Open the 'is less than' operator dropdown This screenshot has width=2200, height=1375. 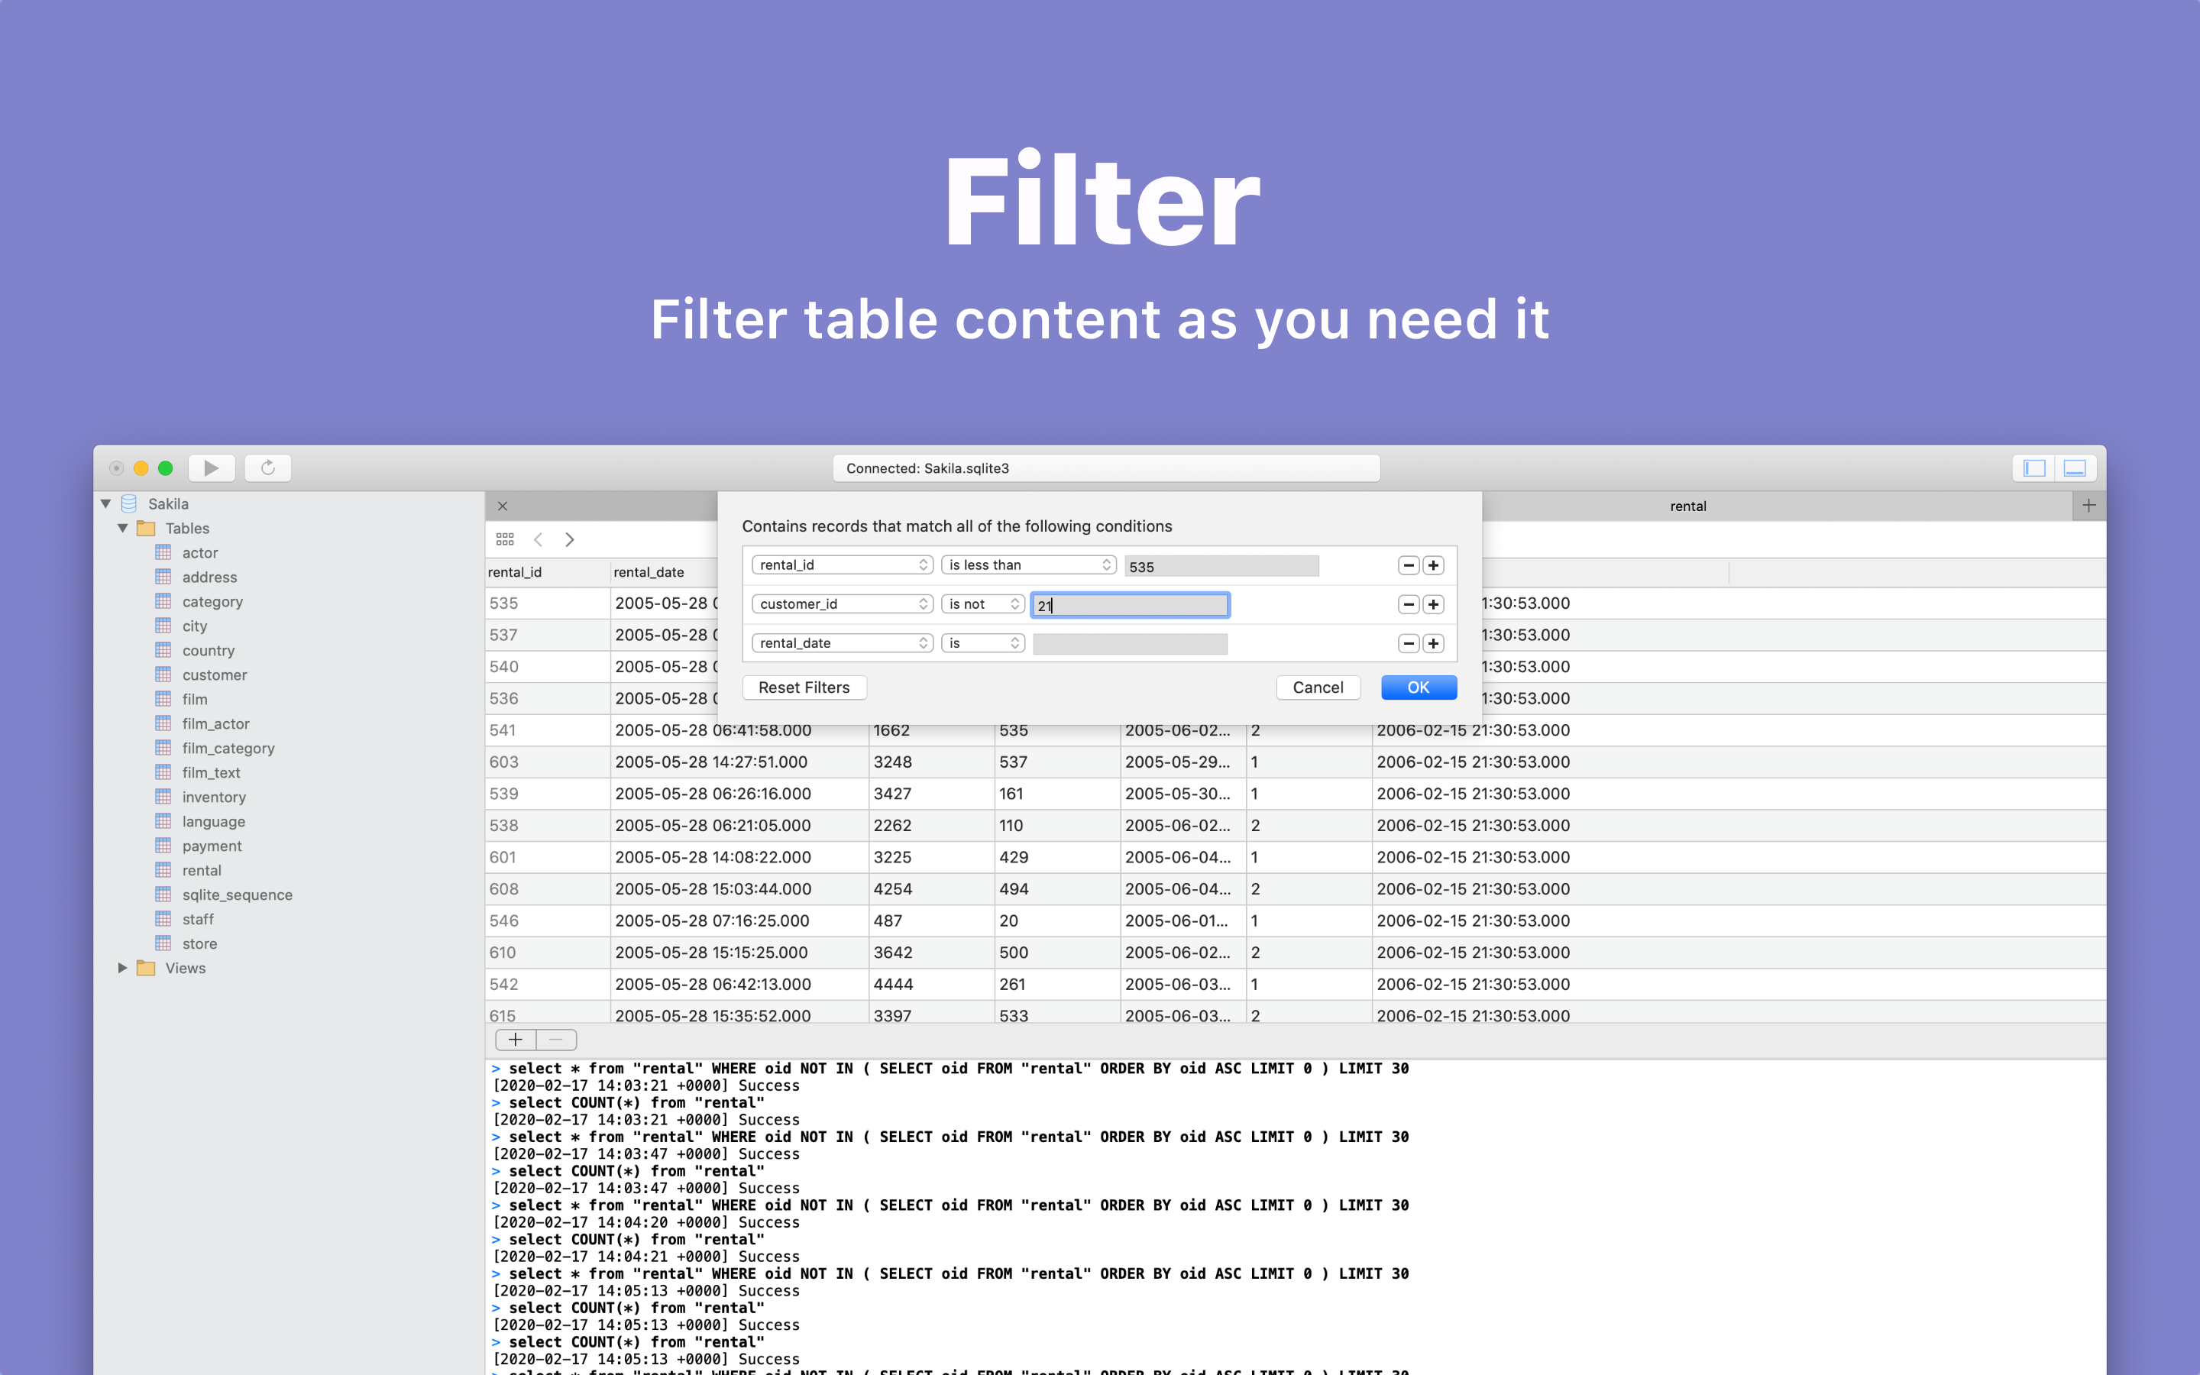[1028, 565]
